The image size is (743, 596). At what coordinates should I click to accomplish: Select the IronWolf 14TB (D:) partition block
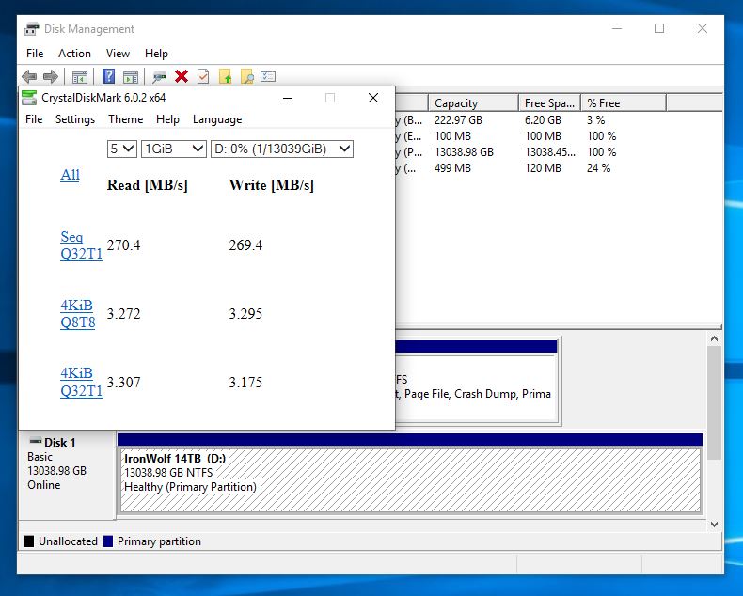tap(410, 480)
